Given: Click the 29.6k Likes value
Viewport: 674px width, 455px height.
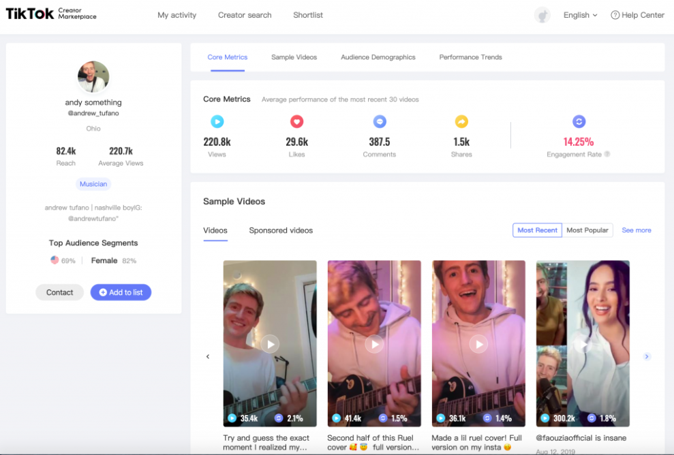Looking at the screenshot, I should click(x=296, y=142).
